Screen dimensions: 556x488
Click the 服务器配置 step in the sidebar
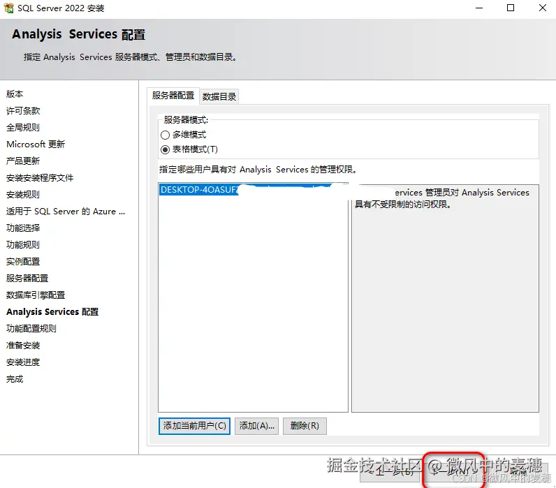pyautogui.click(x=27, y=279)
